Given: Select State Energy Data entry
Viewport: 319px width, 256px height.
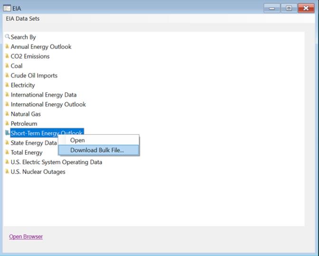Looking at the screenshot, I should pyautogui.click(x=34, y=143).
